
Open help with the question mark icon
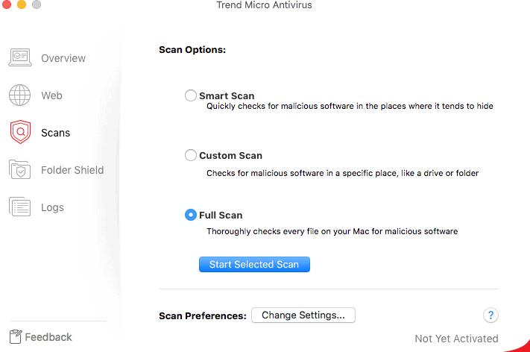pyautogui.click(x=490, y=315)
